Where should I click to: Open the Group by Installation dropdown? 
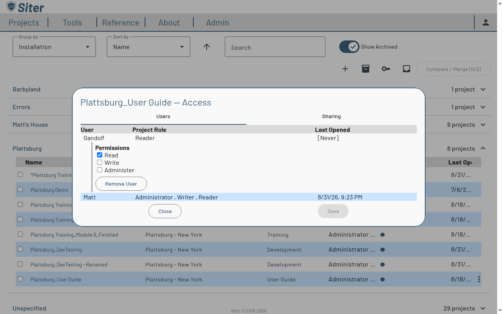[54, 47]
